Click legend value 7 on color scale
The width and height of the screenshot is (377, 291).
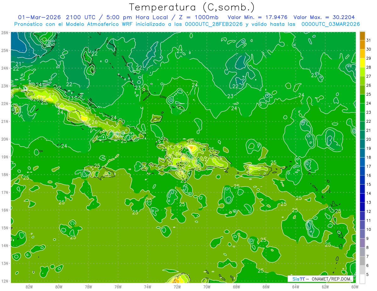click(368, 256)
